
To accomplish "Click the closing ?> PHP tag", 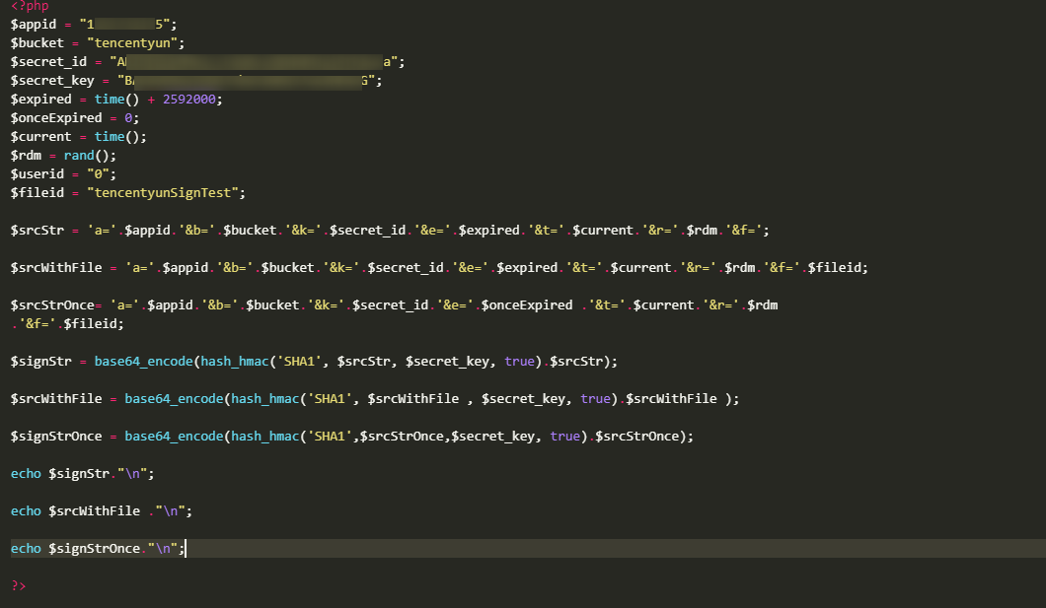I will point(19,585).
